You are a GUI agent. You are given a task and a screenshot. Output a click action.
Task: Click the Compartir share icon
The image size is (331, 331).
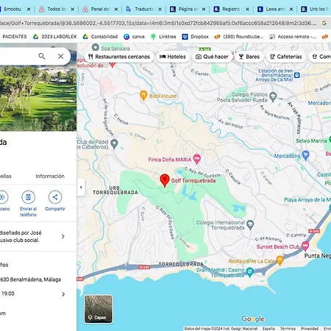[x=55, y=197]
